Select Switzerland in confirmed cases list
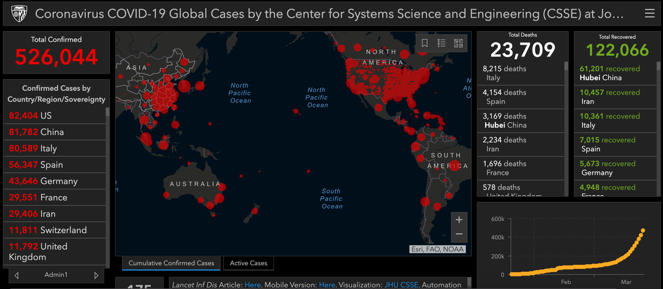Viewport: 663px width, 289px height. [55, 230]
